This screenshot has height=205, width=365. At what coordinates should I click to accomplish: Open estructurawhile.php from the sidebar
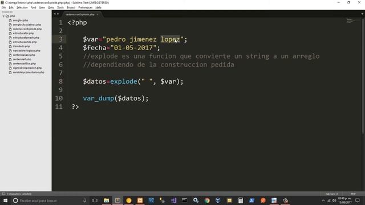coord(25,42)
